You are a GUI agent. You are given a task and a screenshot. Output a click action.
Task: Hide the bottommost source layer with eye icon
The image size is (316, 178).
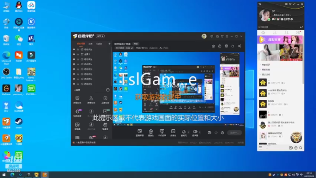(74, 84)
